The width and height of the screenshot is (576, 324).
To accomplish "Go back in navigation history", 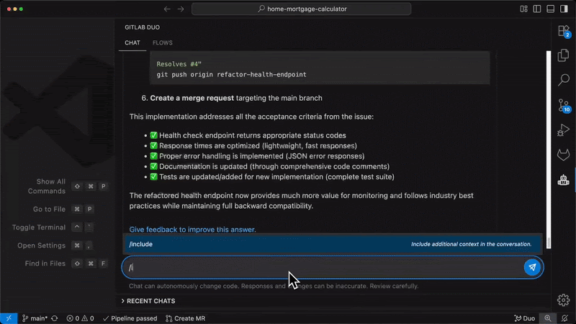I will point(167,9).
